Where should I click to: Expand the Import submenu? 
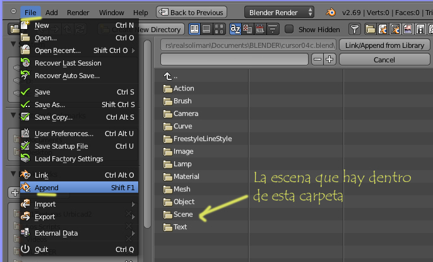(x=79, y=204)
